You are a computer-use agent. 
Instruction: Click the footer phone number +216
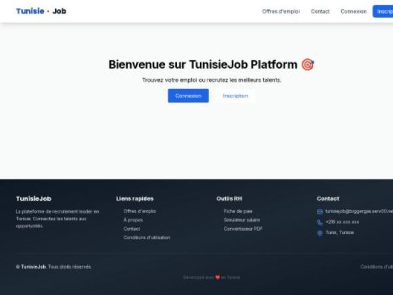pos(342,222)
